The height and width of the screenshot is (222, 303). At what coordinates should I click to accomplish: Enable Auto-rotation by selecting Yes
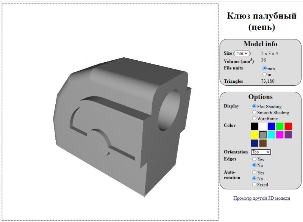(x=255, y=173)
